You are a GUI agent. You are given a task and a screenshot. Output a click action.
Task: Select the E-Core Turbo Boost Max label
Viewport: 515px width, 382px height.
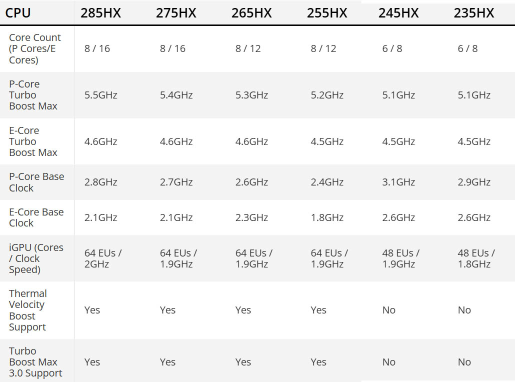click(33, 141)
